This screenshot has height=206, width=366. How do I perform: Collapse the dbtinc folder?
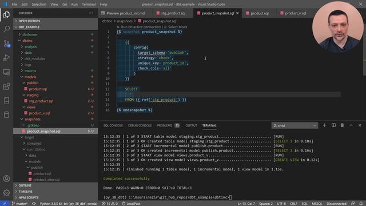tap(27, 41)
